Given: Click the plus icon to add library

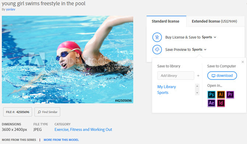Looking at the screenshot, I should coord(198,76).
